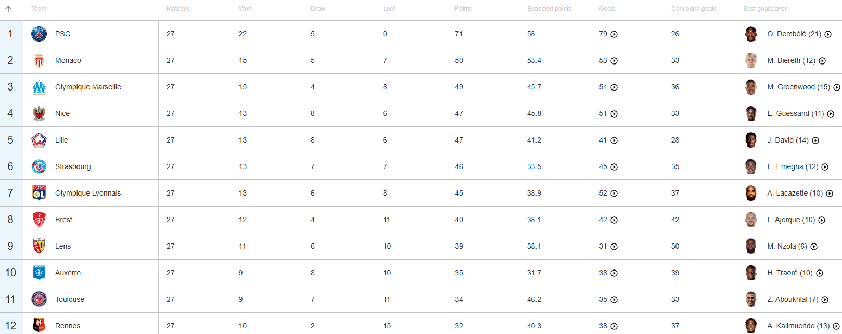
Task: Open the Olympique Lyonnais team link
Action: (88, 193)
